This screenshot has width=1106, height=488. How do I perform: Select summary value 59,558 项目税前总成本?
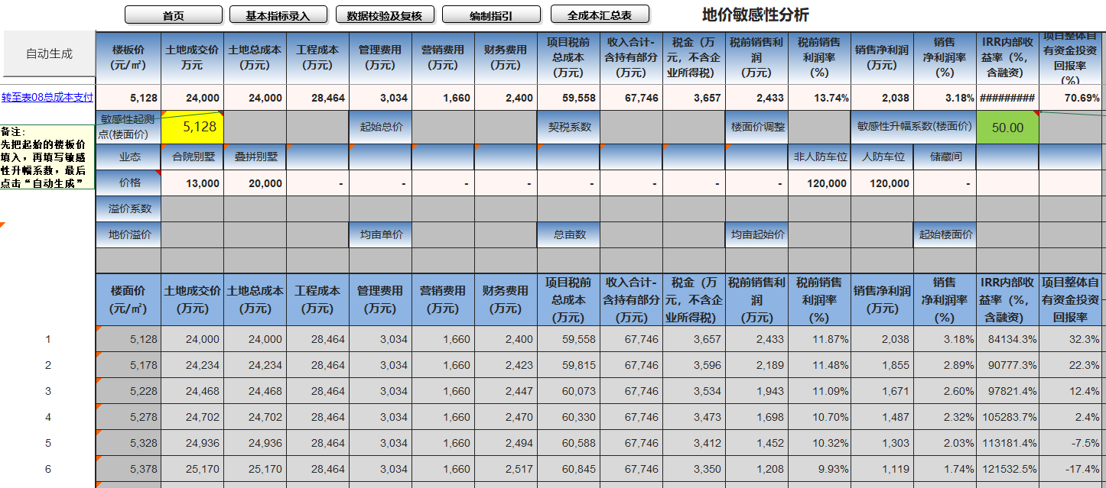(x=568, y=98)
